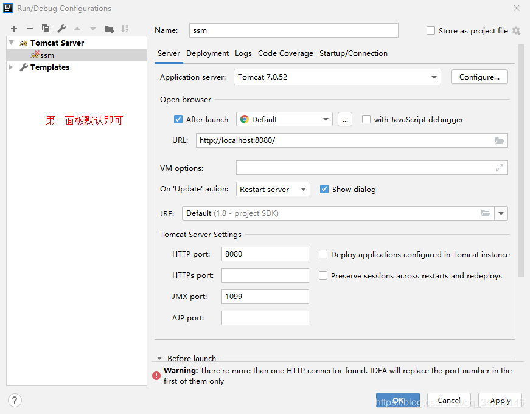Switch to the Logs tab

click(243, 53)
